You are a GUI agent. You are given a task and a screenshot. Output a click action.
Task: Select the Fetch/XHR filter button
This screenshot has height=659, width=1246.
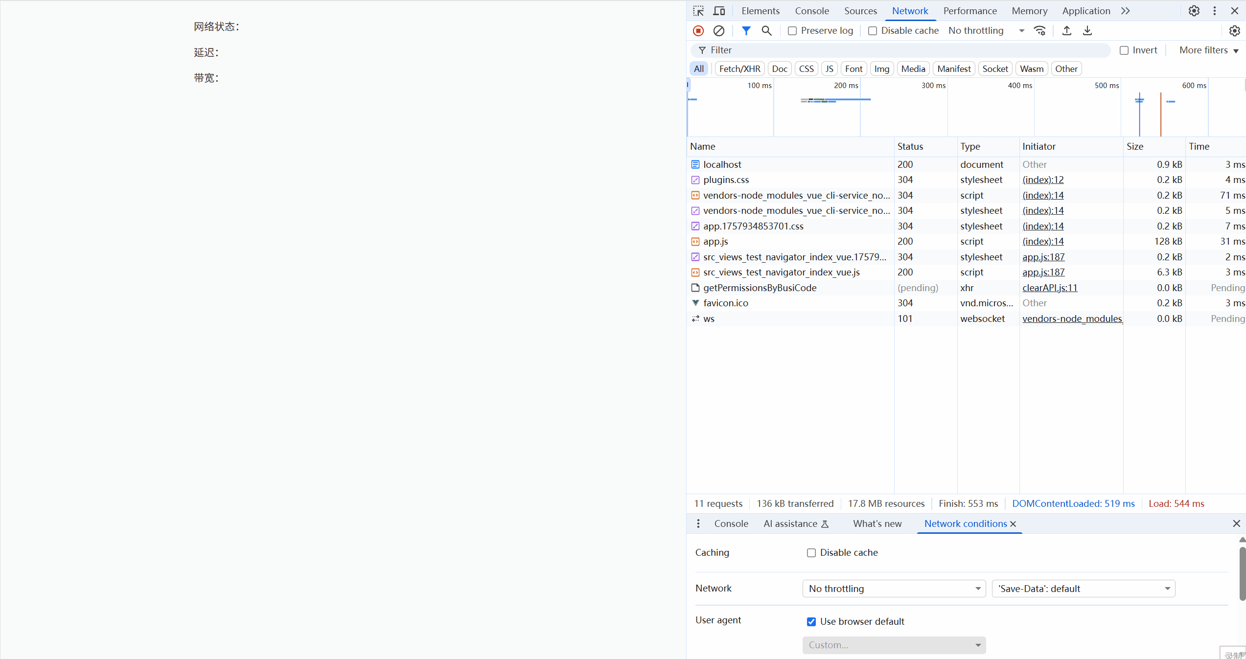tap(739, 69)
